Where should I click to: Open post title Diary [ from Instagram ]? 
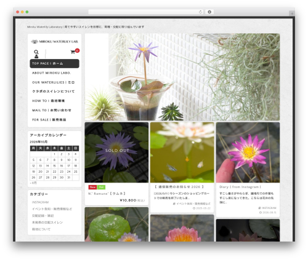coord(240,187)
